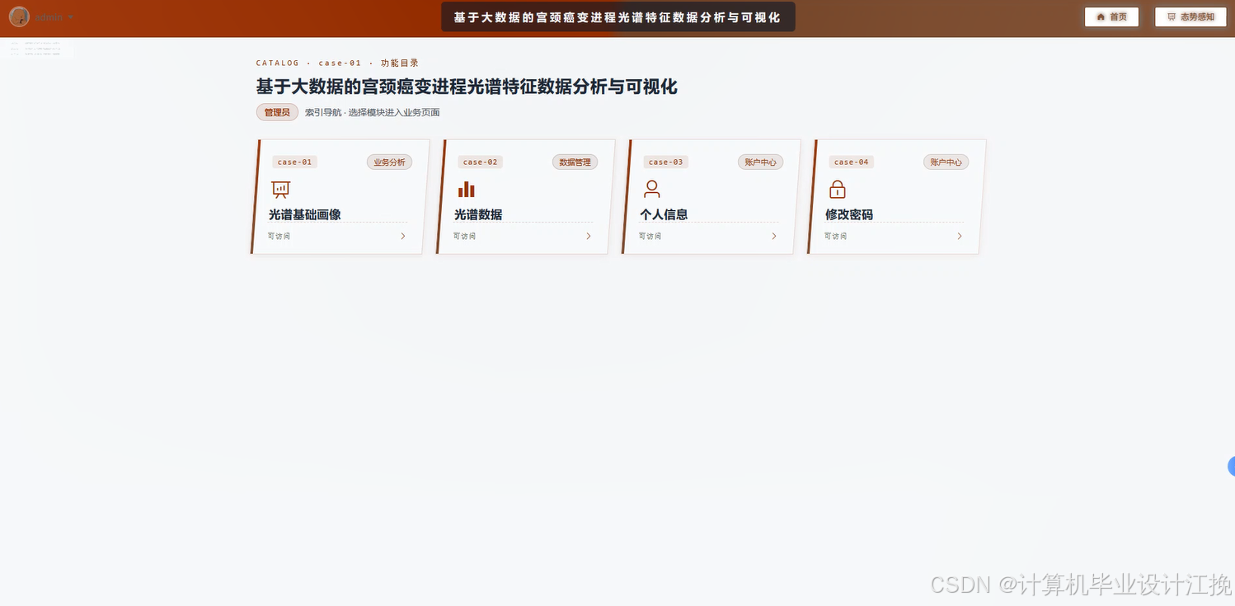The width and height of the screenshot is (1235, 606).
Task: Open the 修改密码 card arrow
Action: (960, 236)
